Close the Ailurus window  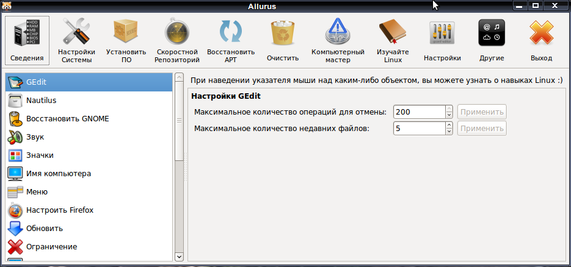pyautogui.click(x=555, y=6)
